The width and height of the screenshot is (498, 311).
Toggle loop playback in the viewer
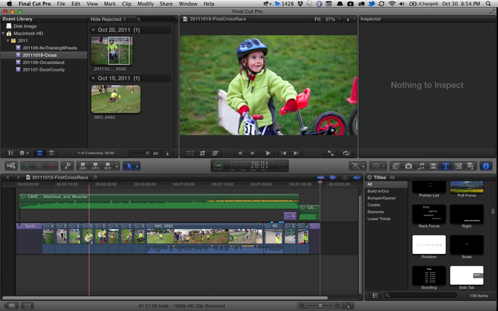(347, 153)
